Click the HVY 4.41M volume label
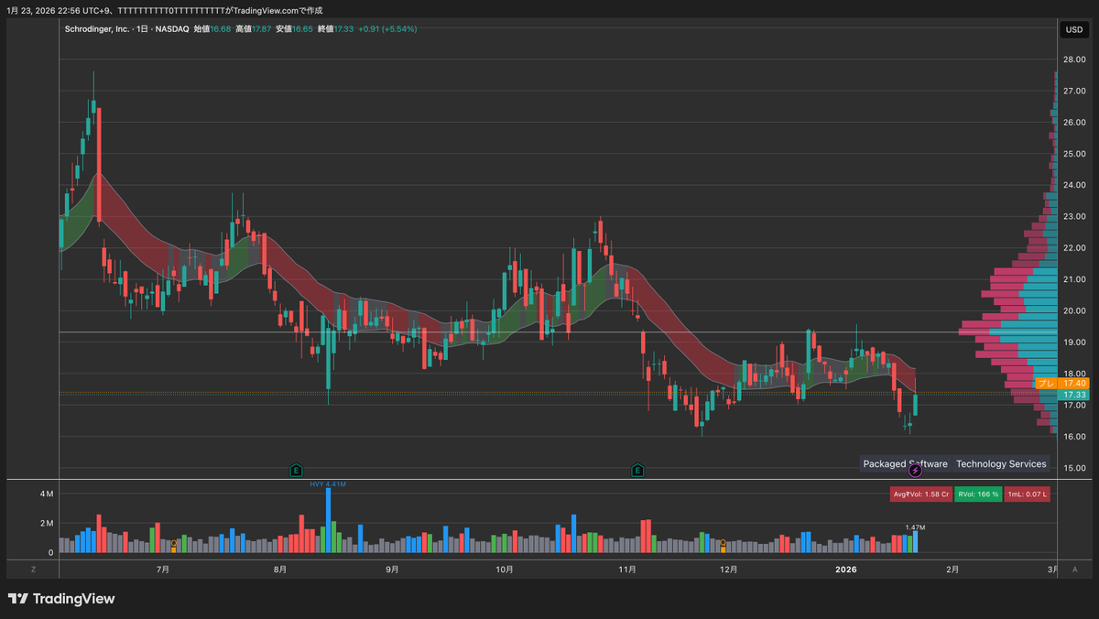This screenshot has width=1099, height=619. point(328,483)
